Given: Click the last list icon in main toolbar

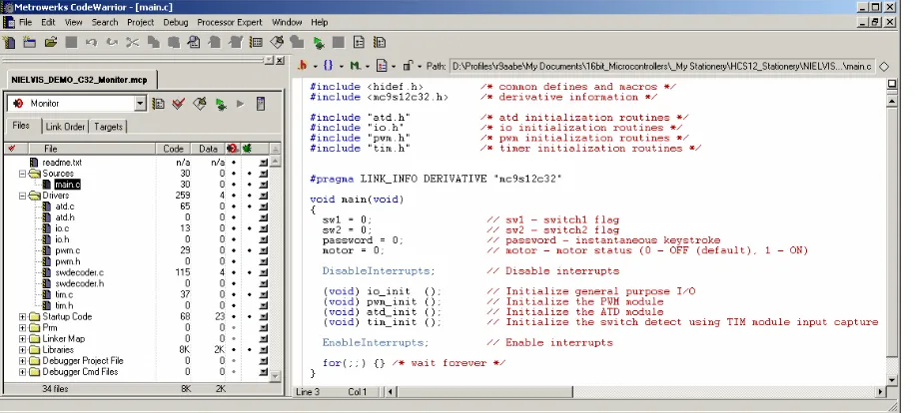Looking at the screenshot, I should 380,42.
